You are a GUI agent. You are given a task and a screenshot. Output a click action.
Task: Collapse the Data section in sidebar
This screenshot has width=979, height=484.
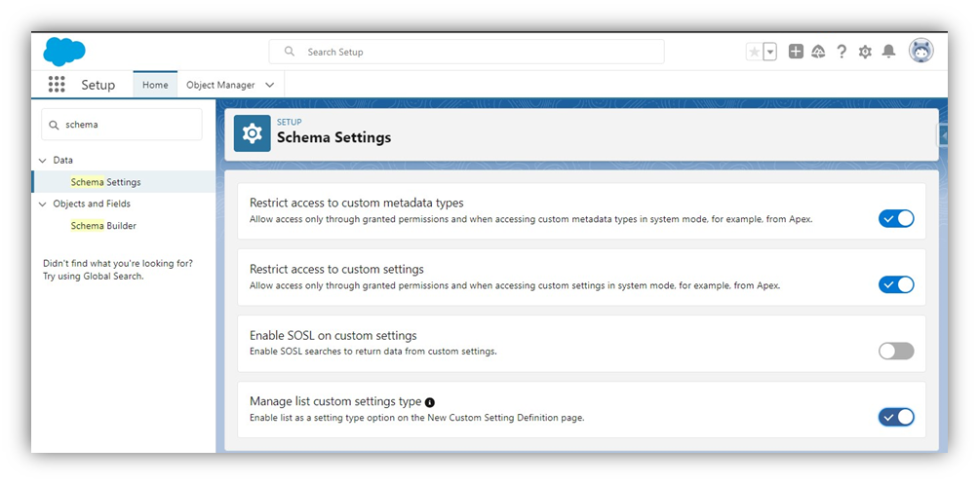(x=43, y=161)
